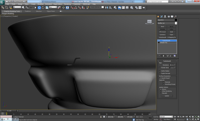This screenshot has height=121, width=200.
Task: Select When Rendering update option
Action: point(161,91)
